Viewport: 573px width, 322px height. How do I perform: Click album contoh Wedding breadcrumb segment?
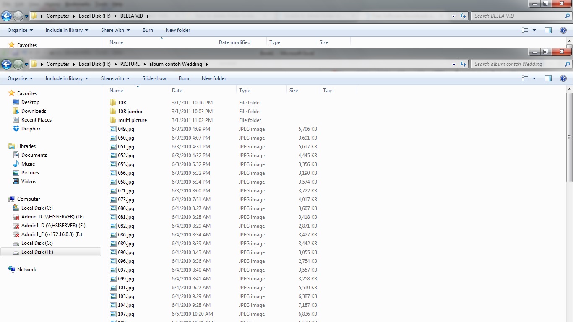coord(176,64)
